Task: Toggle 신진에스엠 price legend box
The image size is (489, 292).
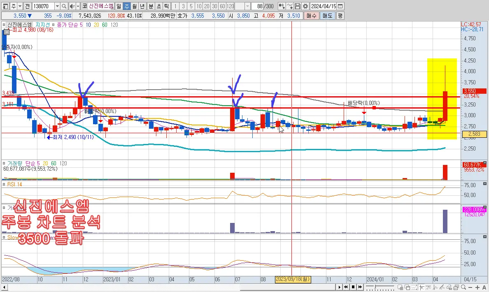Action: coord(4,25)
